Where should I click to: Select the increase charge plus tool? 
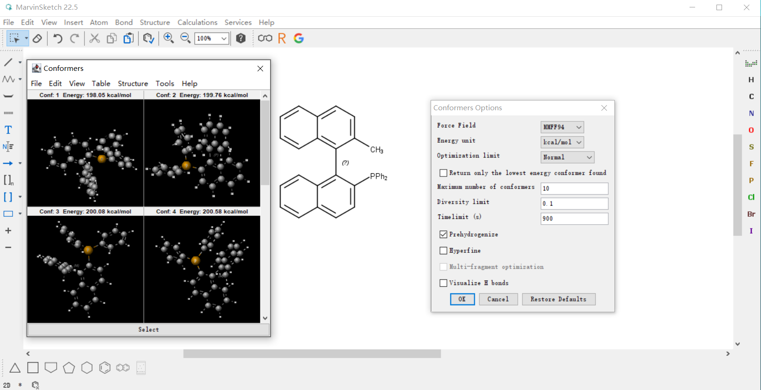click(x=8, y=231)
